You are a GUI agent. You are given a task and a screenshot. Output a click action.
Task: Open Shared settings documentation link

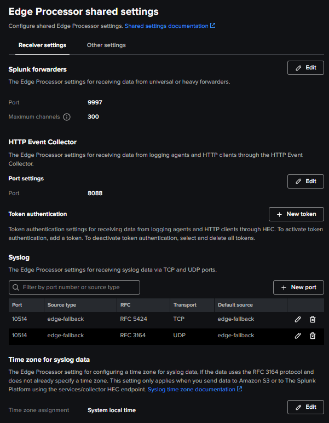coord(166,26)
